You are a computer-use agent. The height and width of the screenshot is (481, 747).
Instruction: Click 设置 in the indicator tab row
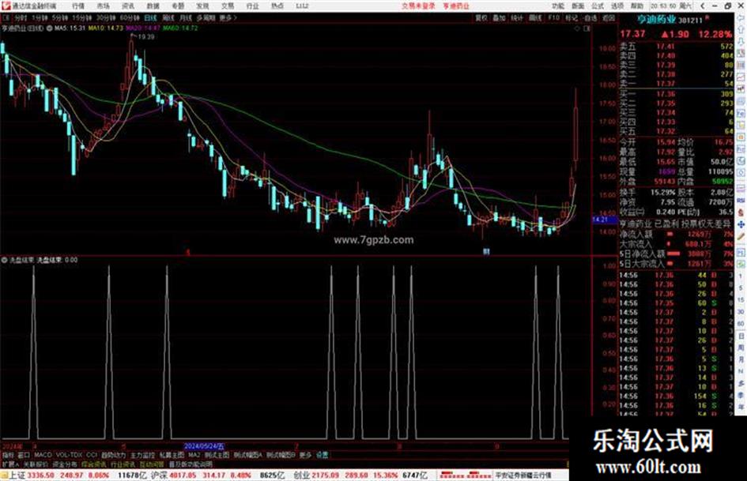[x=322, y=455]
